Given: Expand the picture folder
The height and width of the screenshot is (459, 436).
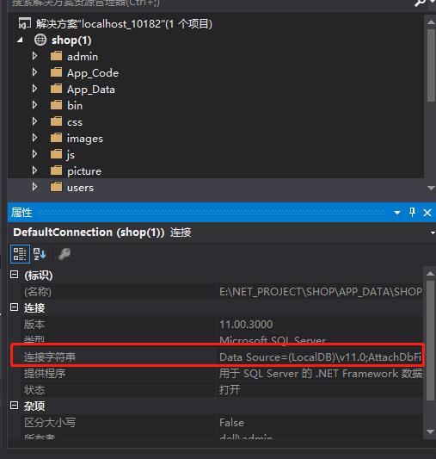Looking at the screenshot, I should (34, 171).
